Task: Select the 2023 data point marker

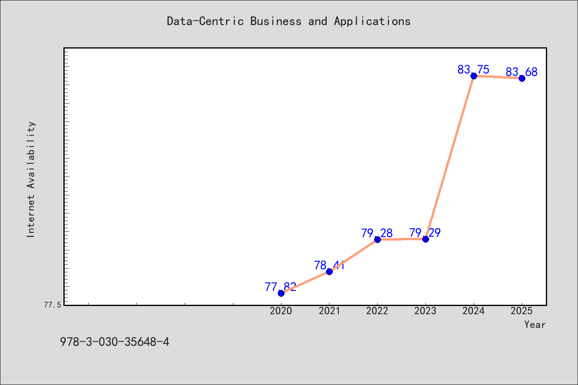Action: pyautogui.click(x=425, y=239)
